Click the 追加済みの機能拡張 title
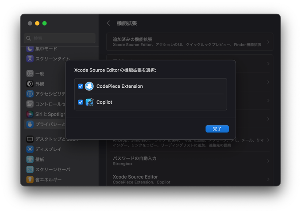This screenshot has height=213, width=301. click(x=132, y=39)
